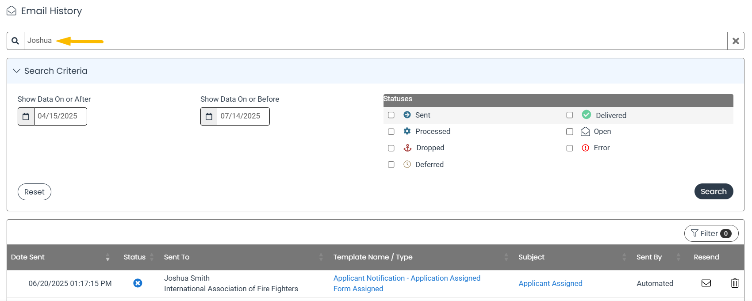752x301 pixels.
Task: Enable the Error status checkbox
Action: click(570, 148)
